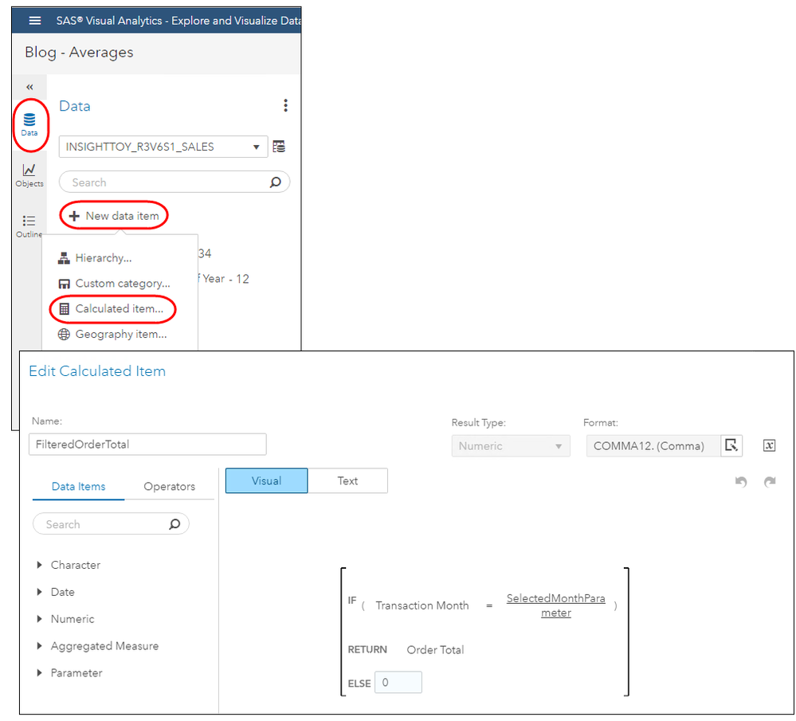Open the Data pane icon

[x=29, y=125]
